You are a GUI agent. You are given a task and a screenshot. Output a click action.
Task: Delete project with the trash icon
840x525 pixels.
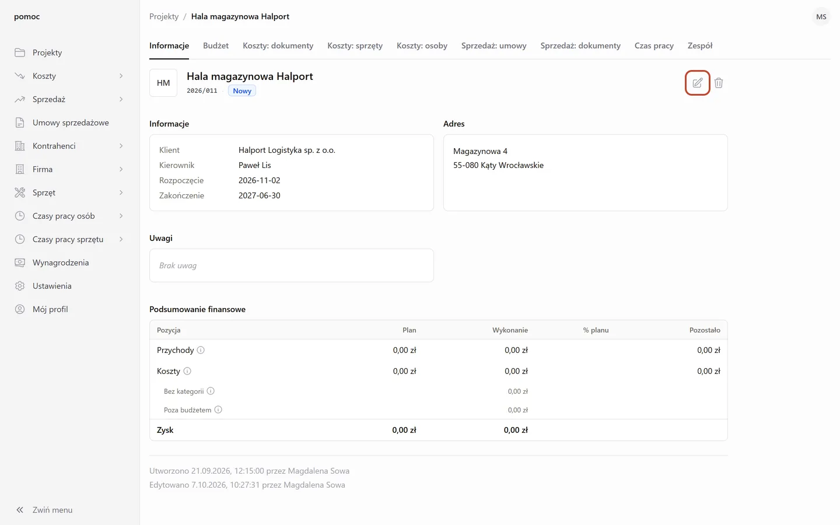[719, 83]
